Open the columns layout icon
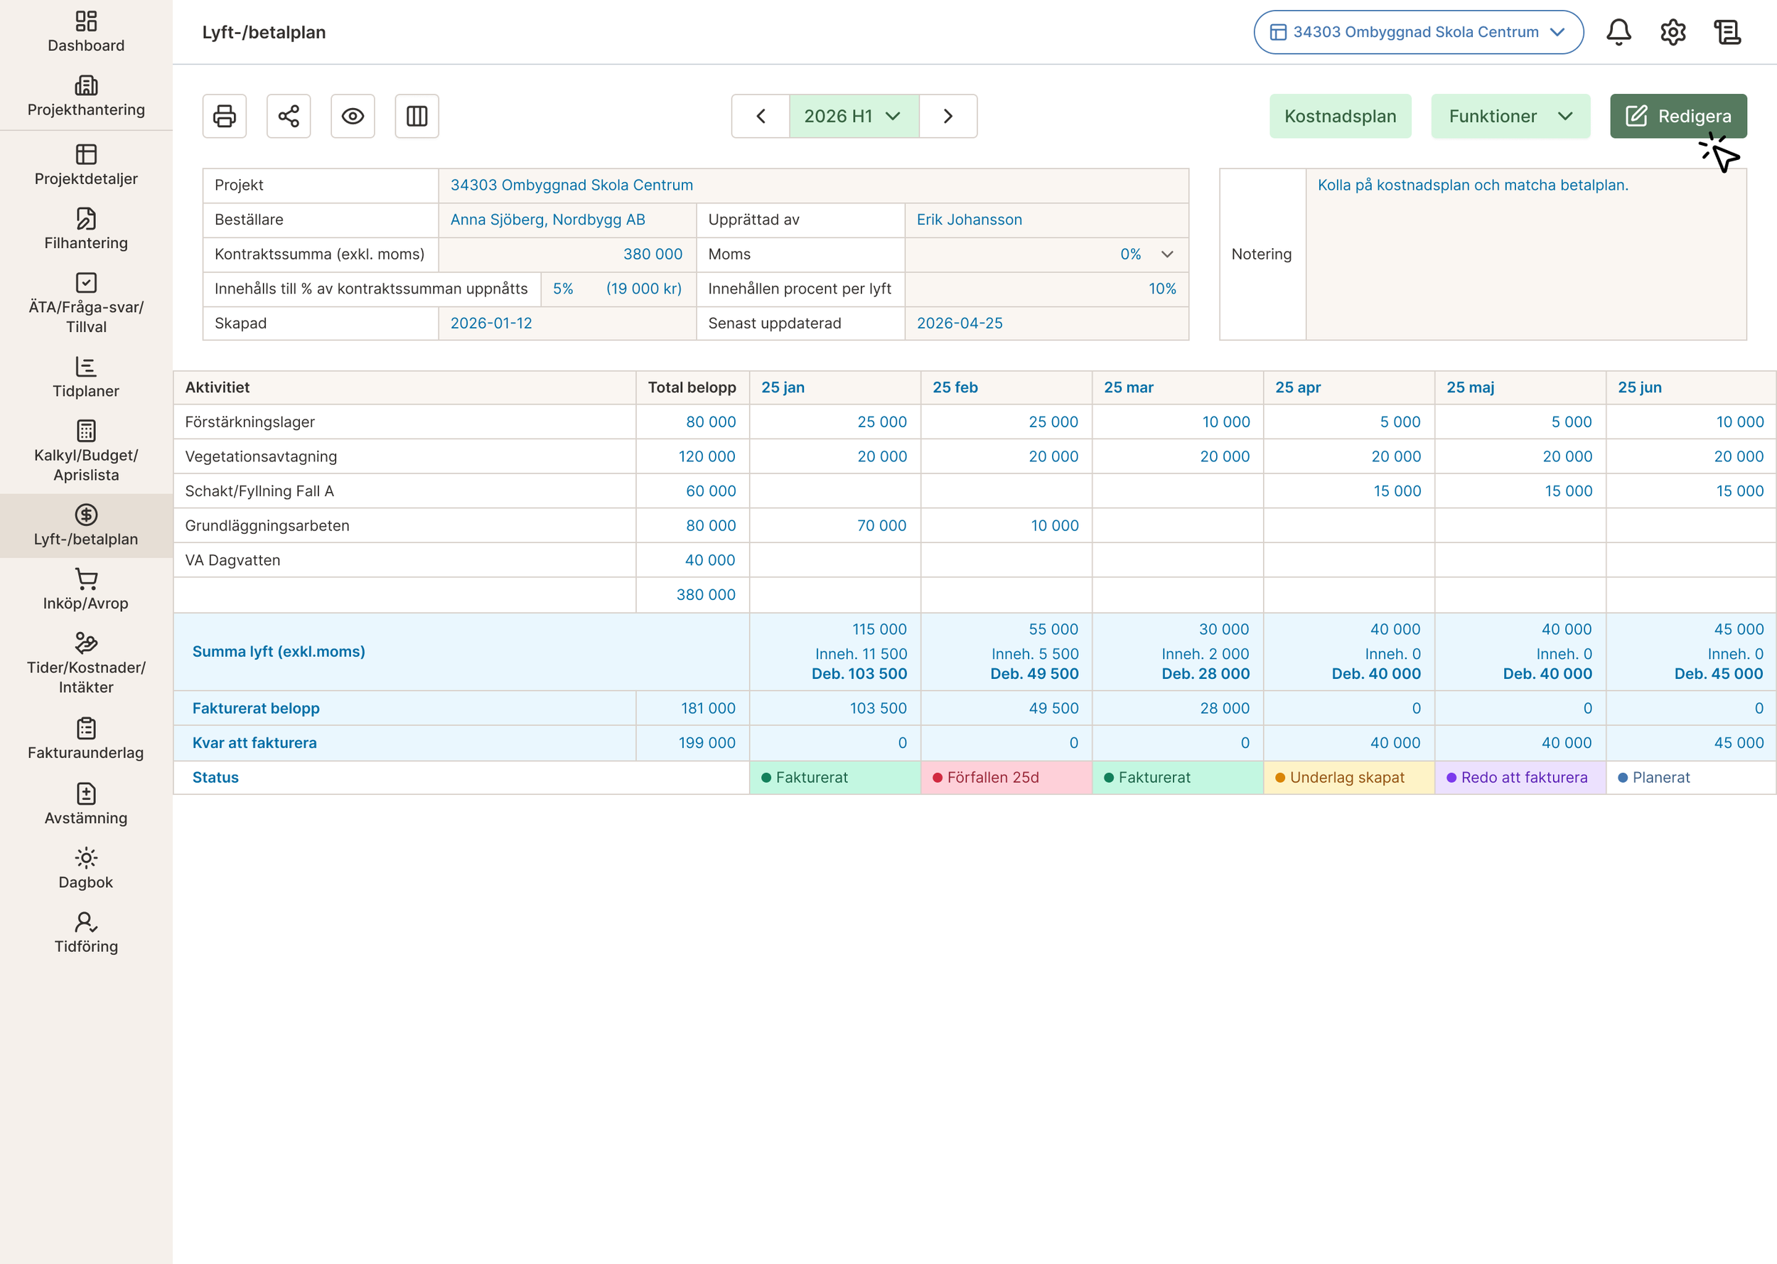This screenshot has height=1264, width=1777. coord(417,116)
